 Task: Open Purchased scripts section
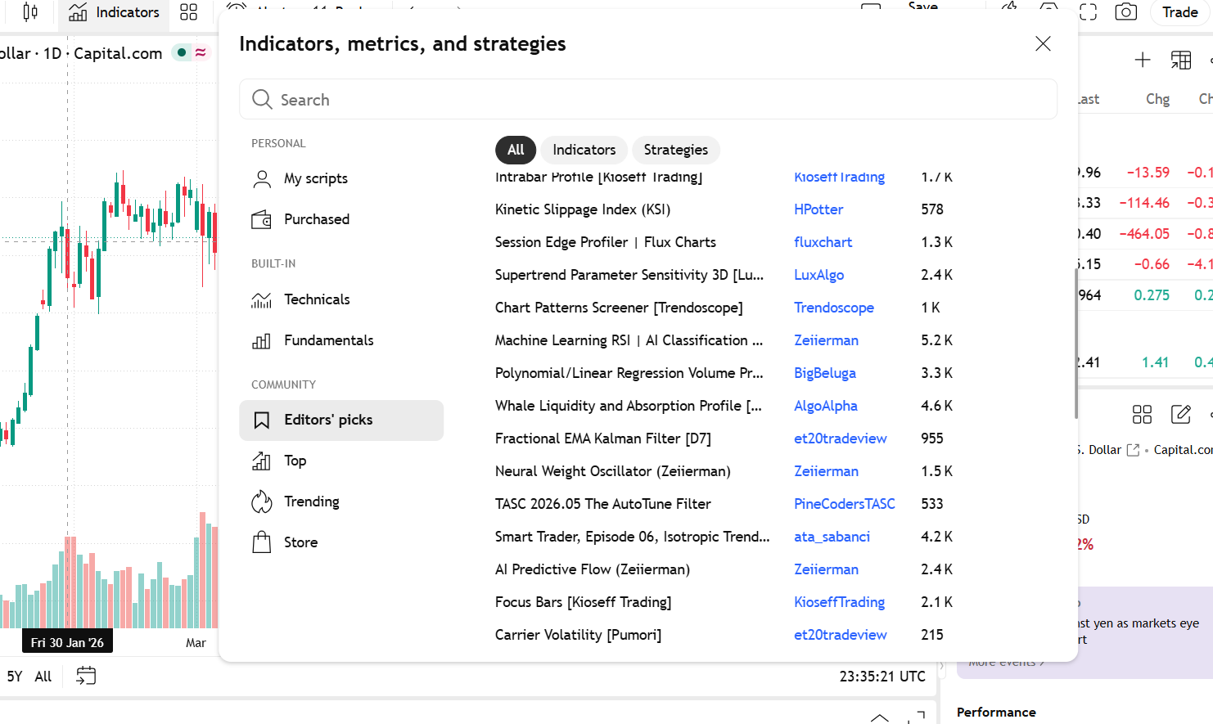pyautogui.click(x=341, y=219)
